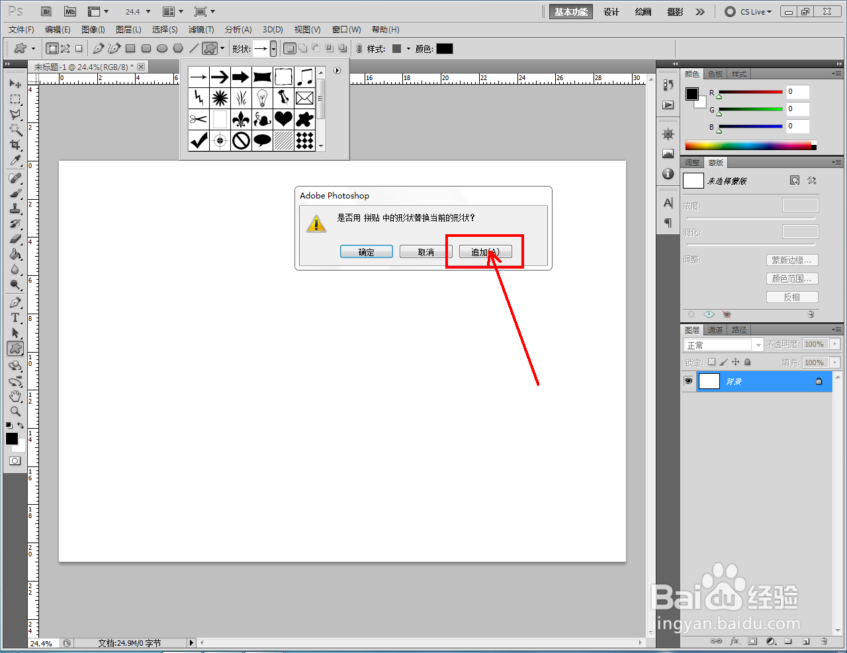
Task: Choose the speech bubble custom shape
Action: [x=262, y=140]
